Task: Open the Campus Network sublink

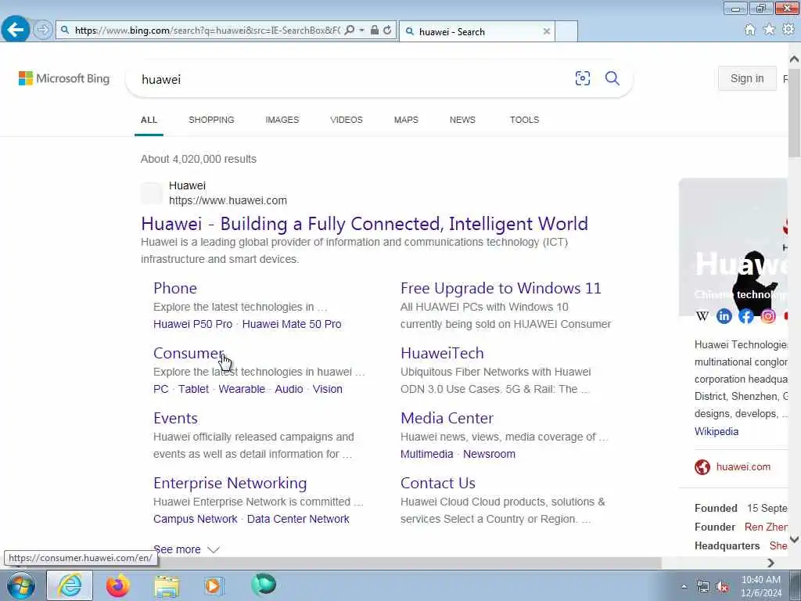Action: tap(195, 519)
